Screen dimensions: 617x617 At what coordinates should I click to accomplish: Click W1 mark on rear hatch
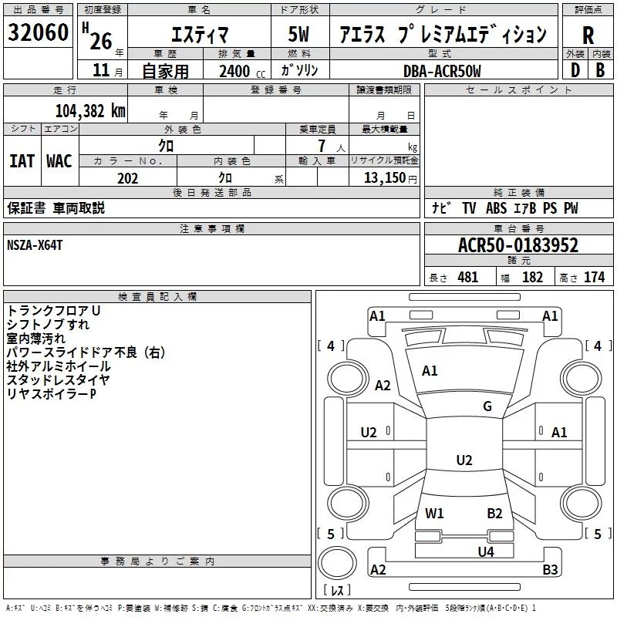(x=434, y=514)
